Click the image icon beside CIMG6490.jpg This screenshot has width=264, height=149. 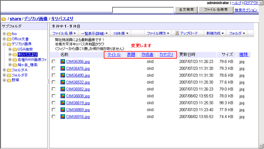point(62,75)
